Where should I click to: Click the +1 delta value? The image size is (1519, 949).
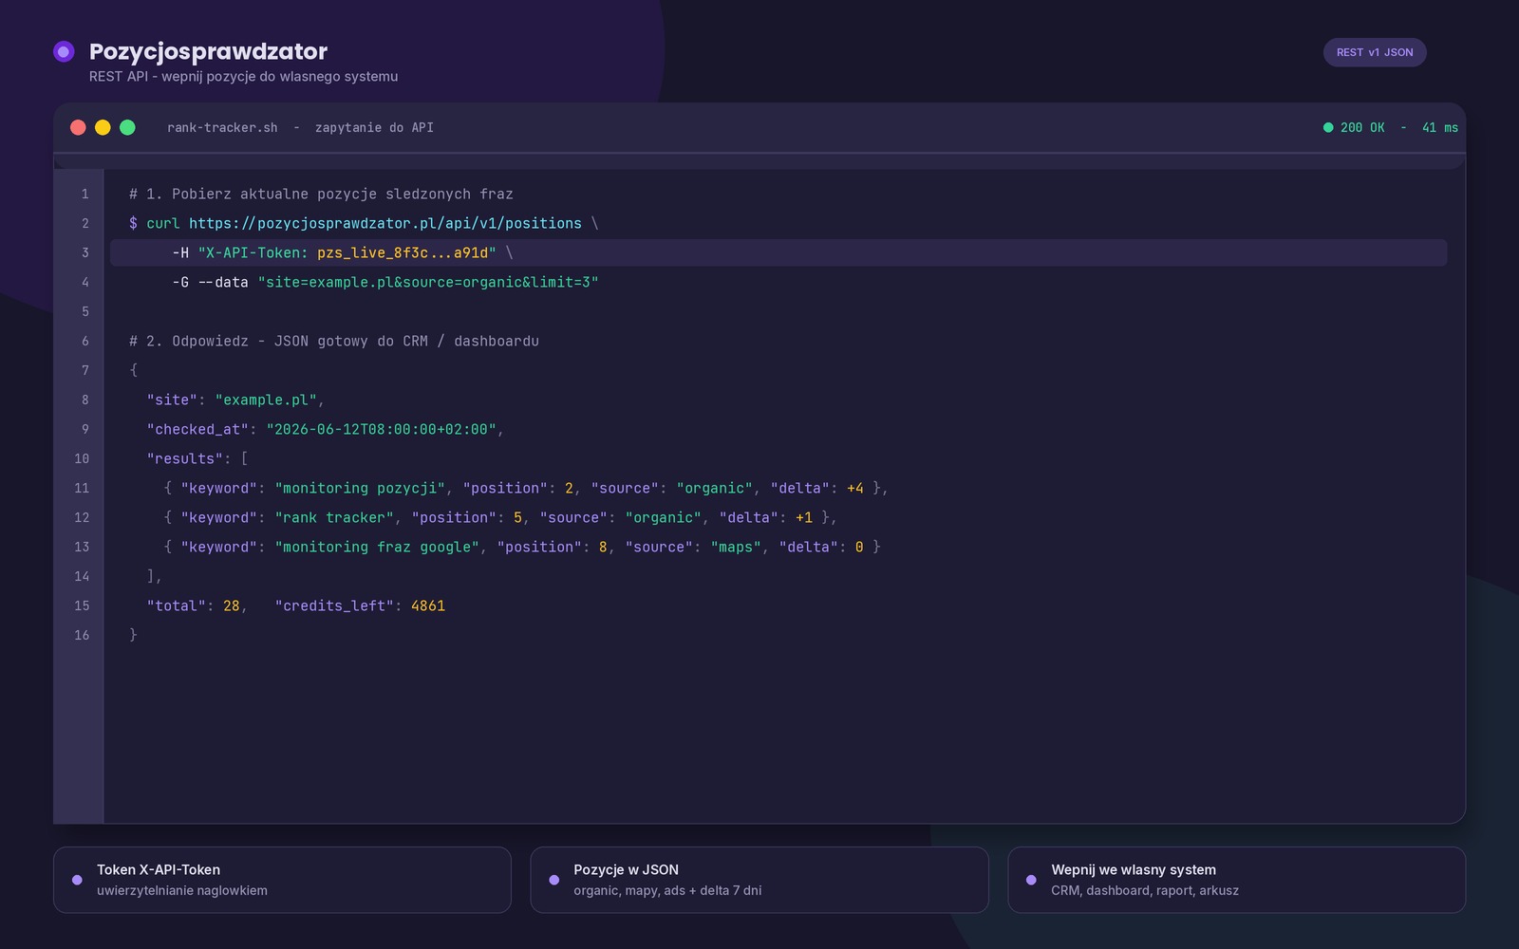pos(804,517)
